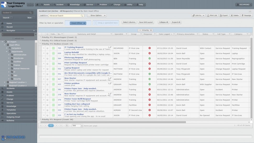
Task: Tick the checkbox for incident 630
Action: 47,53
